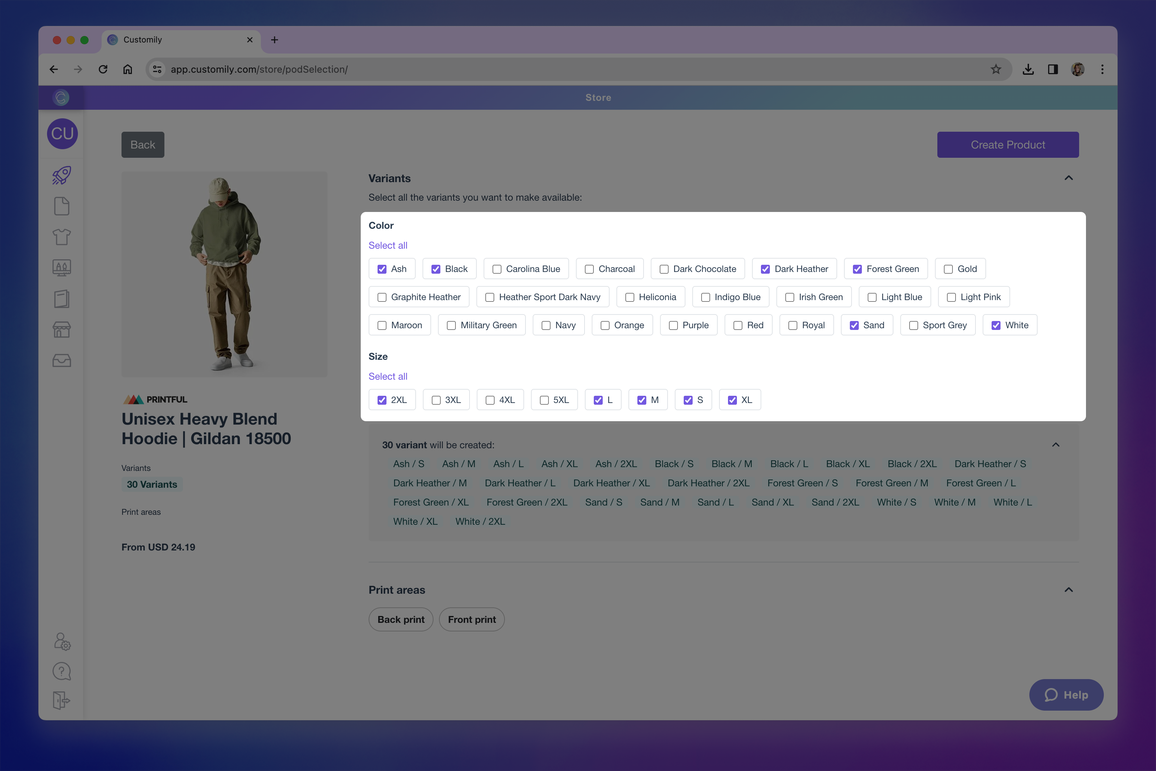Bookmark page with the star icon
Image resolution: width=1156 pixels, height=771 pixels.
996,69
